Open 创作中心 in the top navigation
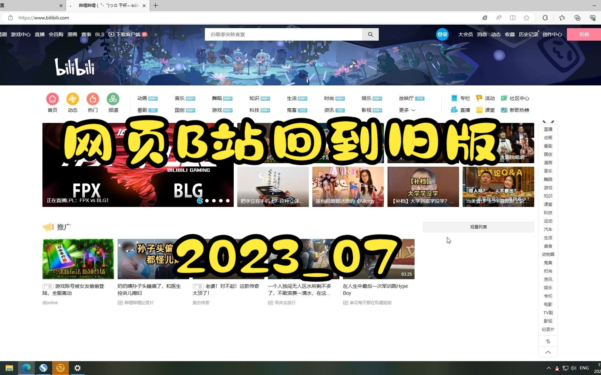 552,34
